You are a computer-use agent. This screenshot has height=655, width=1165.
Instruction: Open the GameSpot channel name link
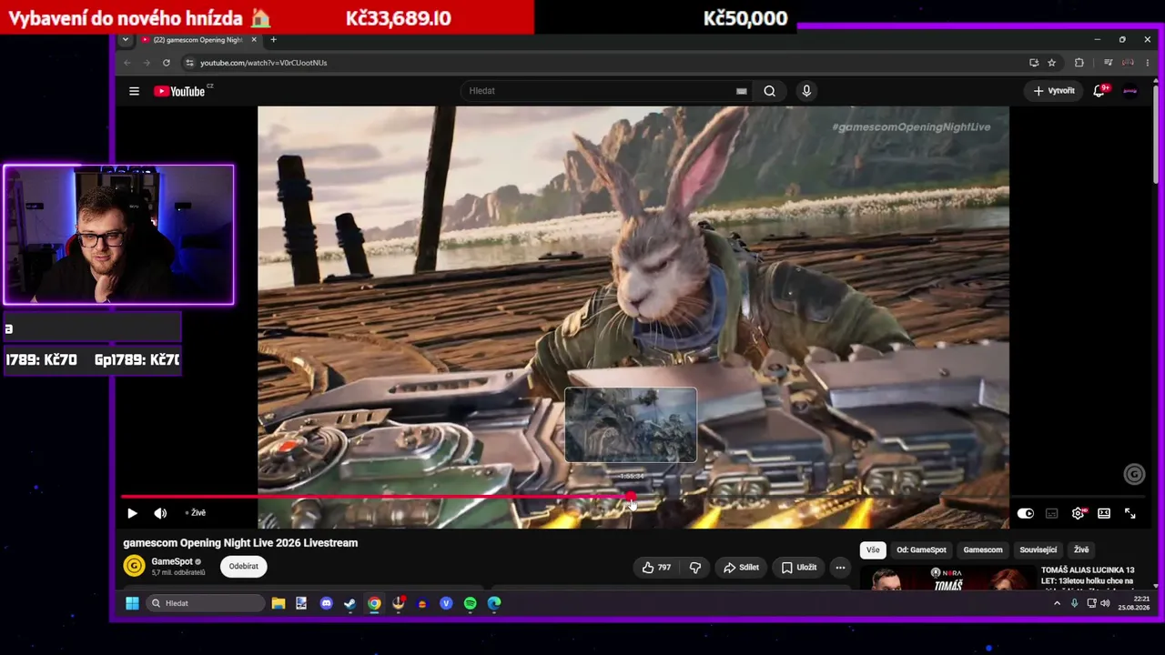point(172,561)
